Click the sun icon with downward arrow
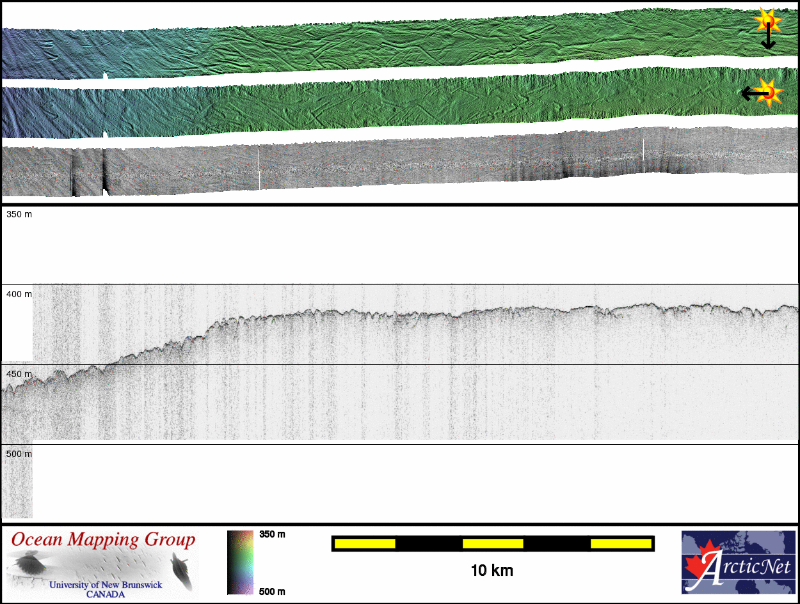This screenshot has width=800, height=604. (767, 21)
